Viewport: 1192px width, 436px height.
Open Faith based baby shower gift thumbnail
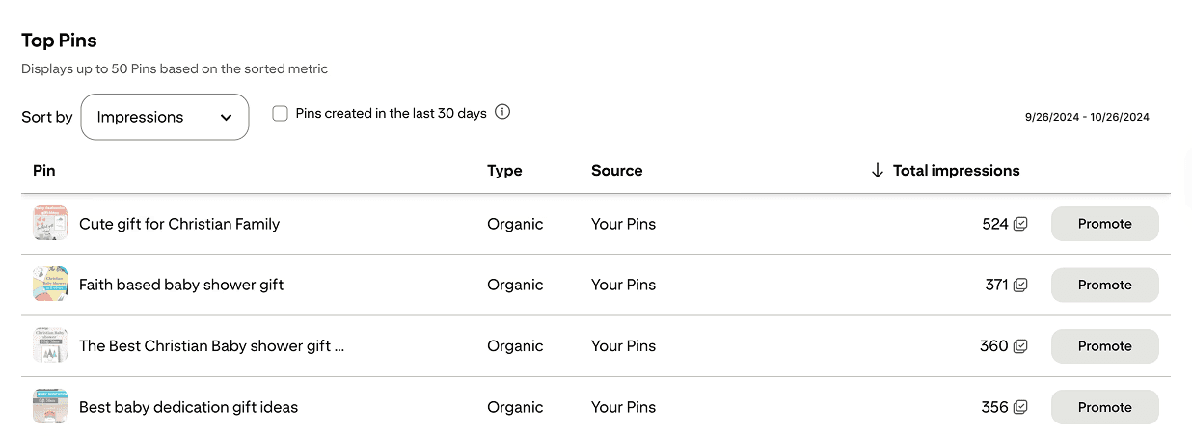(x=50, y=285)
